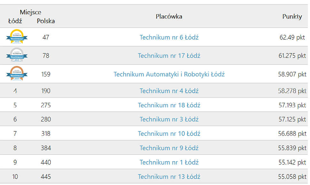Go to Technikum nr 18 Łódź

(x=169, y=105)
